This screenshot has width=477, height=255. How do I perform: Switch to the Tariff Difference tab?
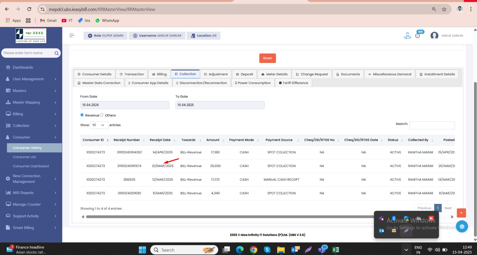[293, 83]
